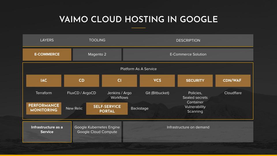This screenshot has height=156, width=277.
Task: Click the SECURITY box
Action: (195, 81)
